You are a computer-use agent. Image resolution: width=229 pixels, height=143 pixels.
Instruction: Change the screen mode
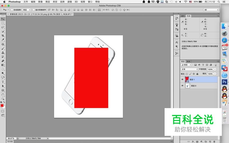click(3, 115)
